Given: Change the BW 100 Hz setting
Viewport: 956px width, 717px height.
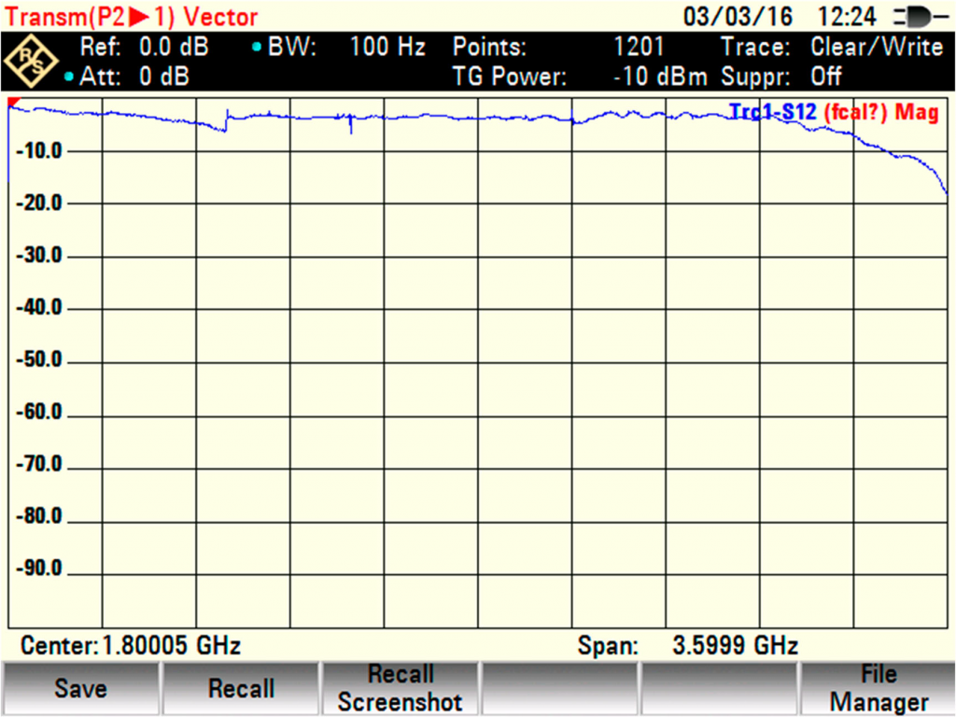Looking at the screenshot, I should pyautogui.click(x=387, y=47).
